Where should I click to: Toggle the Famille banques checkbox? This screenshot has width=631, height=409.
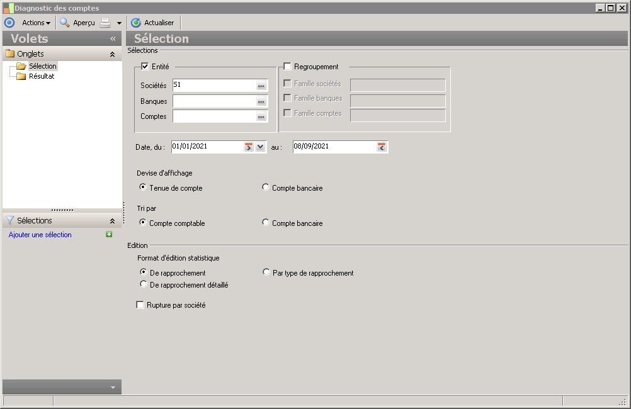(x=287, y=98)
